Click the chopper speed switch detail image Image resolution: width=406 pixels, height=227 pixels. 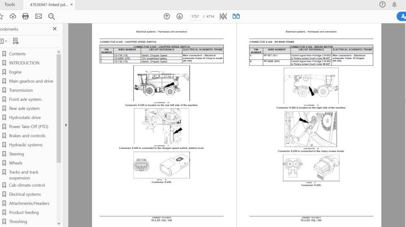point(161,126)
